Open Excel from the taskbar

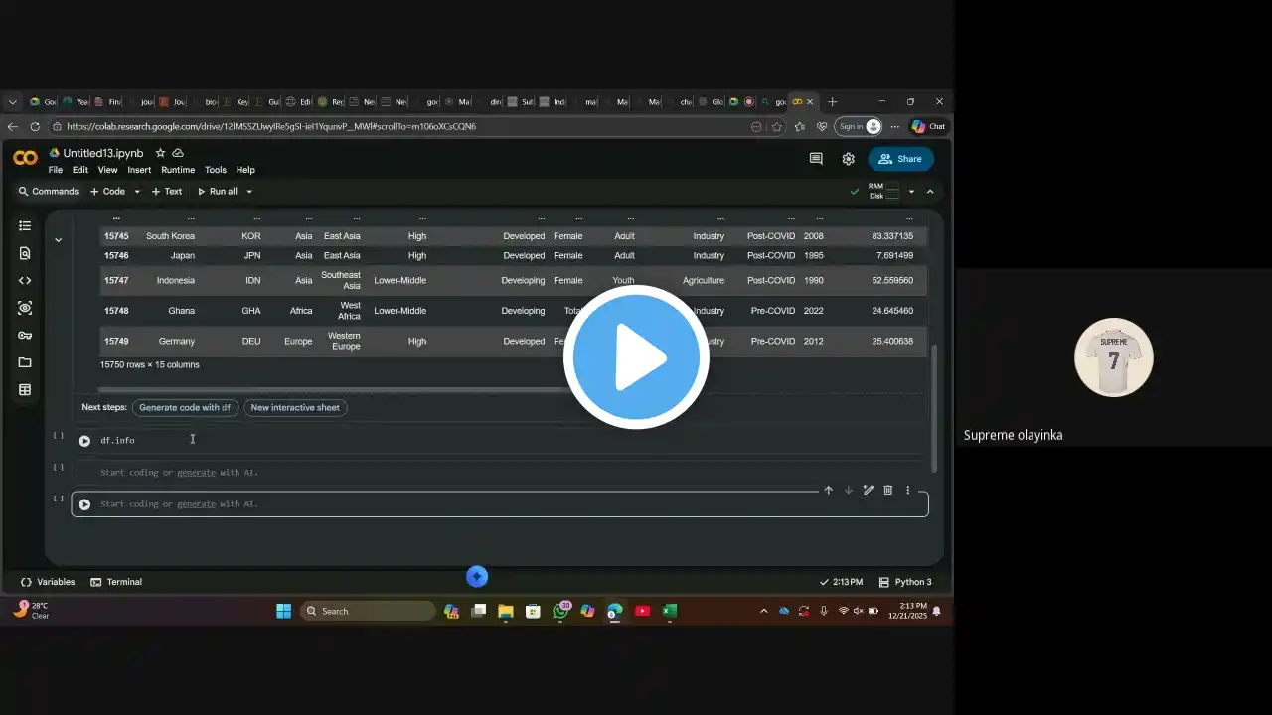pyautogui.click(x=670, y=611)
